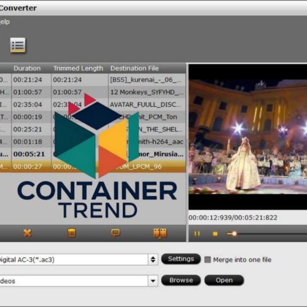
Task: Toggle Merge into one file checkbox
Action: pos(208,260)
